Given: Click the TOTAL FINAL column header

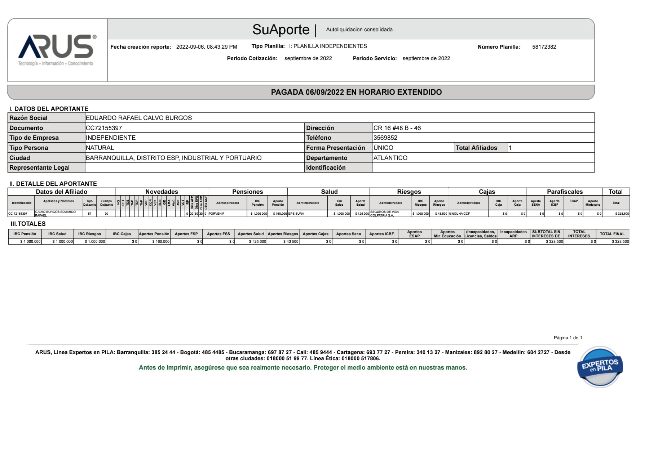Looking at the screenshot, I should pyautogui.click(x=612, y=234).
